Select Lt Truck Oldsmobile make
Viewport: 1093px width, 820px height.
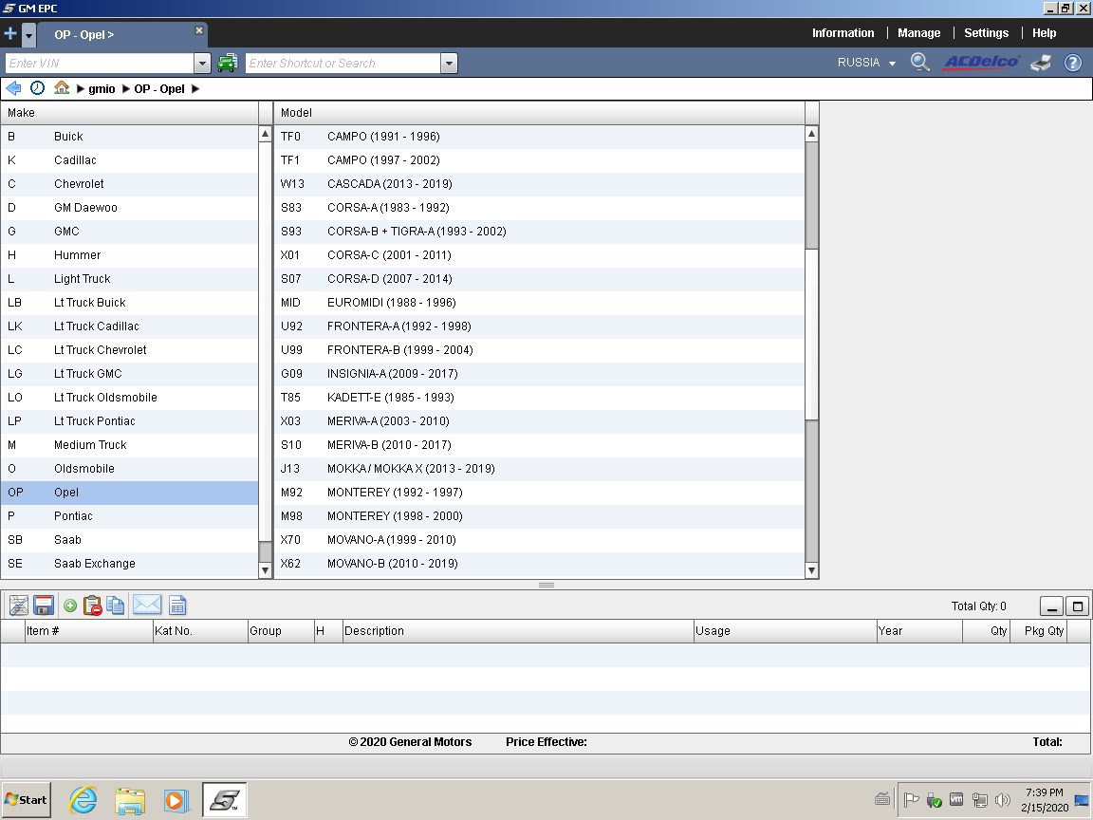[x=129, y=398]
